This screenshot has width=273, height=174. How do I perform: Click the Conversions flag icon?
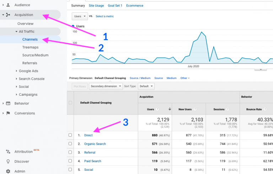click(8, 113)
